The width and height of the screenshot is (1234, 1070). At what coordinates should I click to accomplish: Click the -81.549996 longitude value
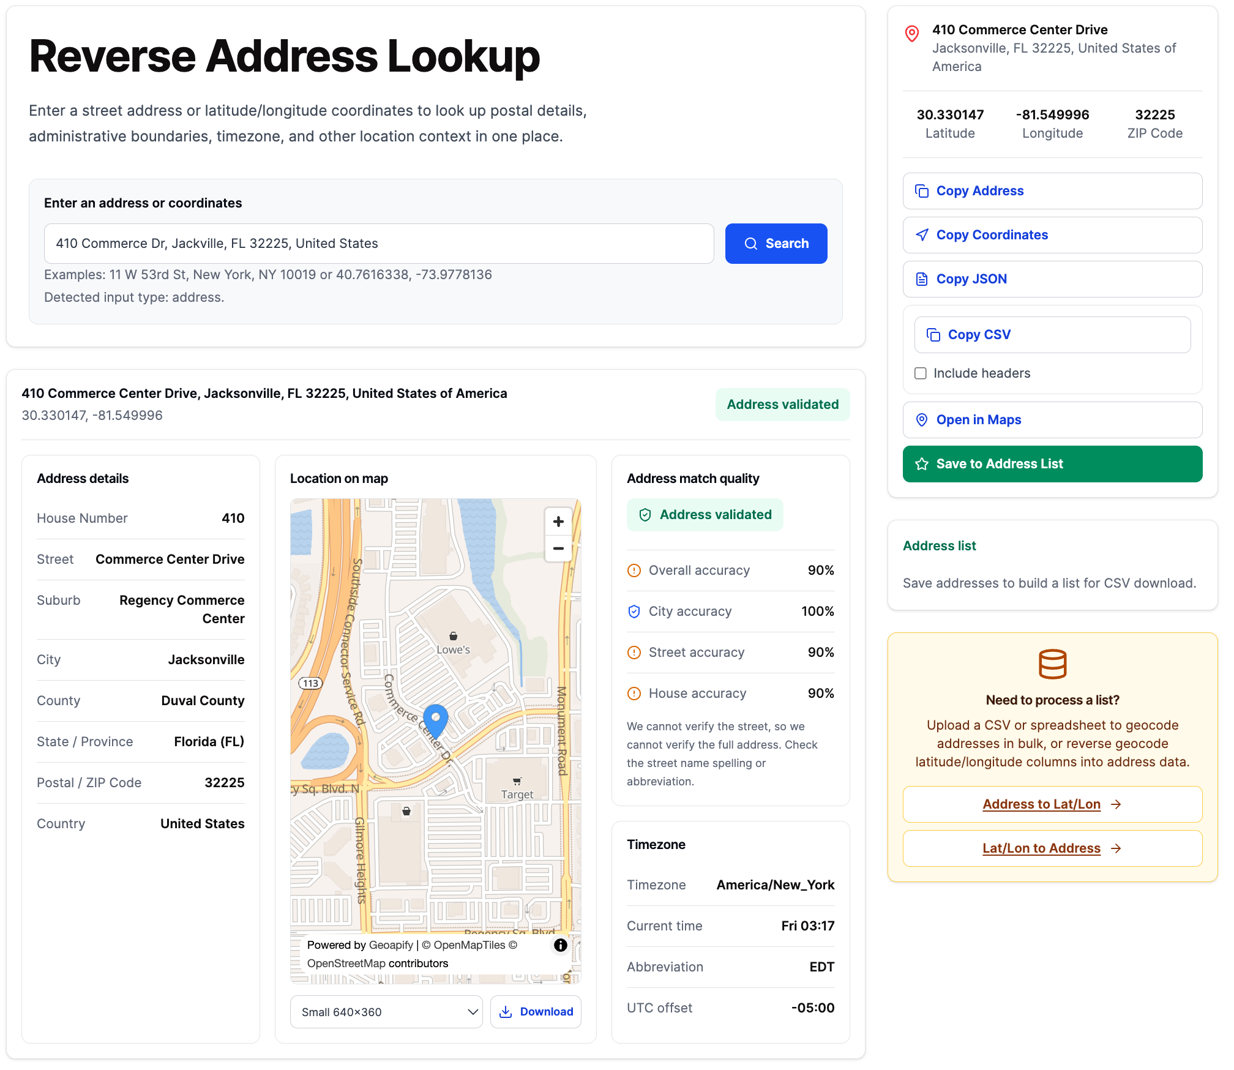coord(1052,115)
